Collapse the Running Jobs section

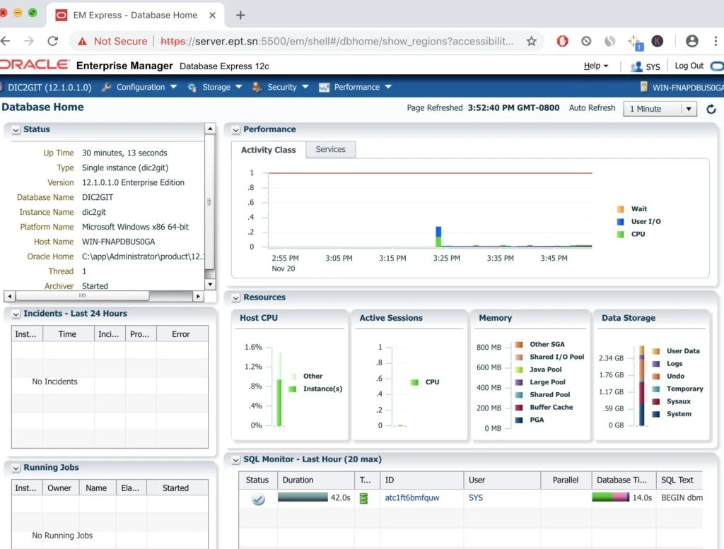[16, 468]
